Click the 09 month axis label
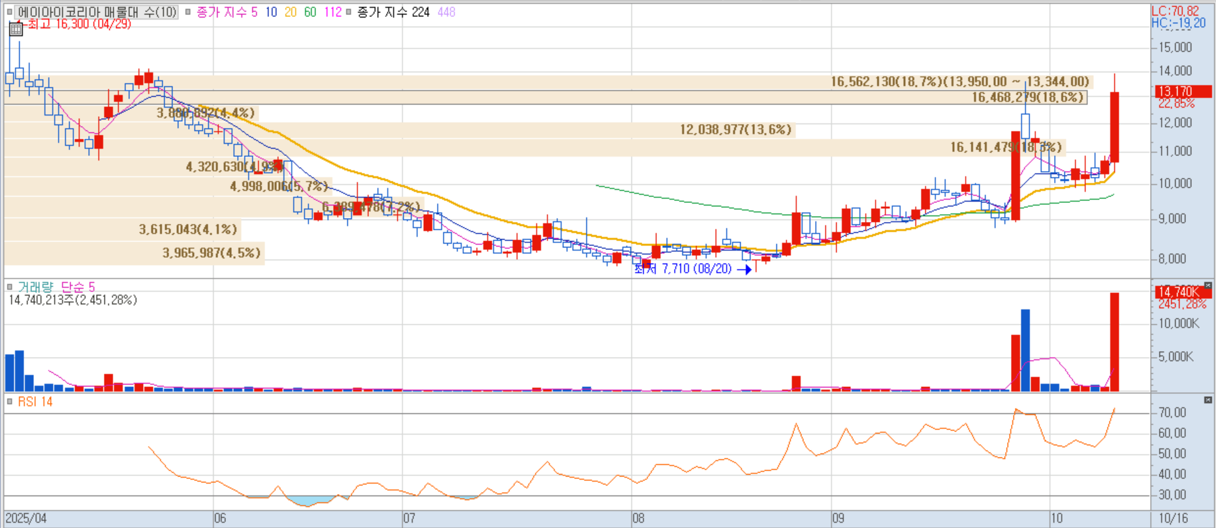This screenshot has height=528, width=1216. (838, 518)
